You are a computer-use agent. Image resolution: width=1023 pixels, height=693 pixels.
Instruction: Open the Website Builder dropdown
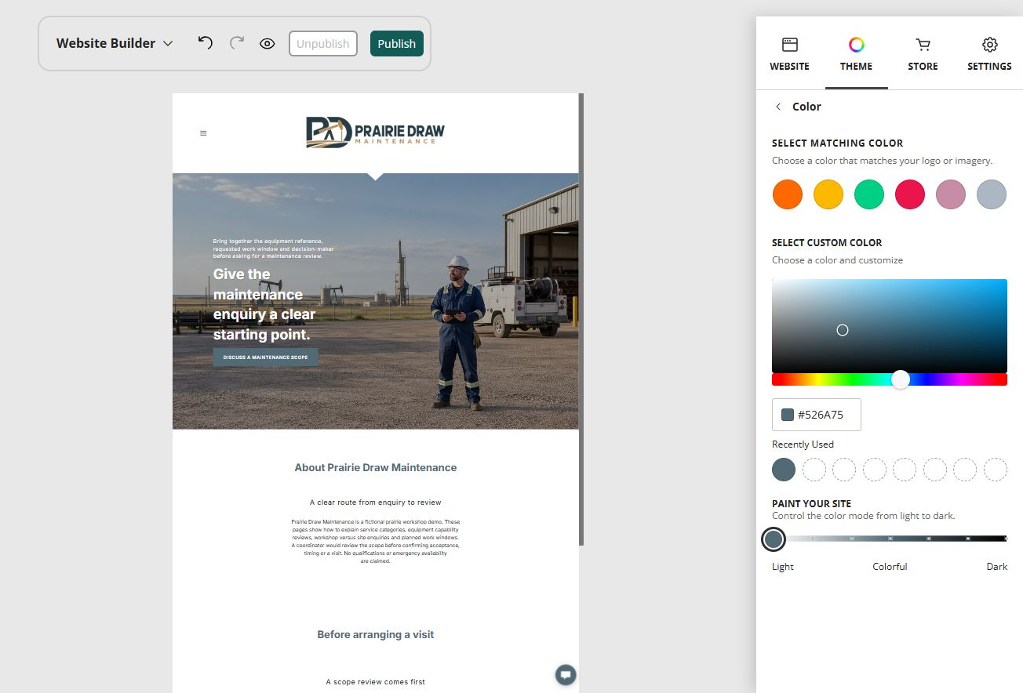[115, 43]
